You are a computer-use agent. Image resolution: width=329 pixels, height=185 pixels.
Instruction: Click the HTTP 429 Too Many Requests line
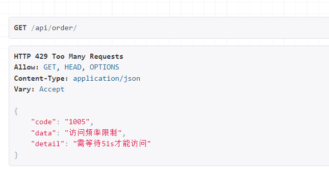(69, 57)
